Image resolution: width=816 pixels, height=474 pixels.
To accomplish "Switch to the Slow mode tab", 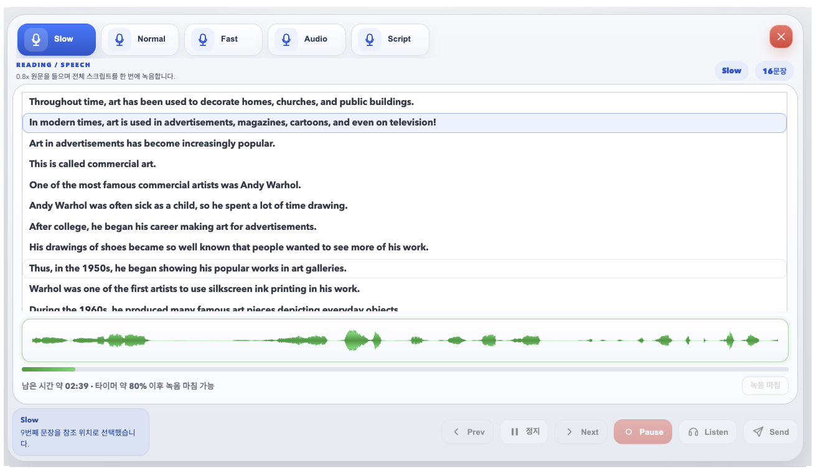I will coord(57,39).
